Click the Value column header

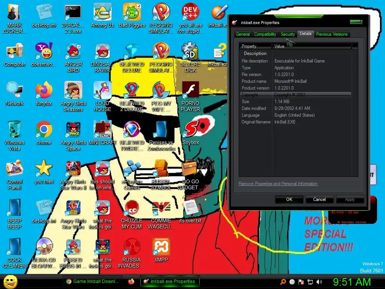(x=311, y=46)
